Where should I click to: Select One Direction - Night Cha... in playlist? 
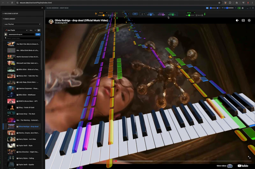22,152
